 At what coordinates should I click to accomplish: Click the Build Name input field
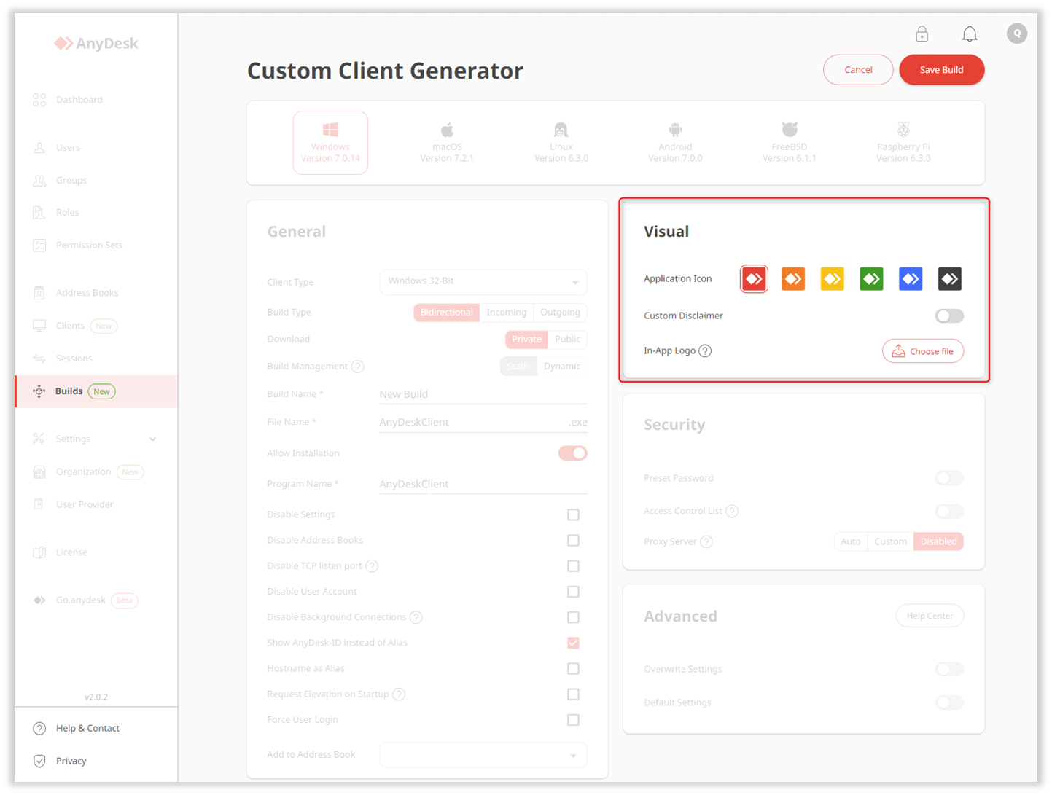click(x=483, y=394)
